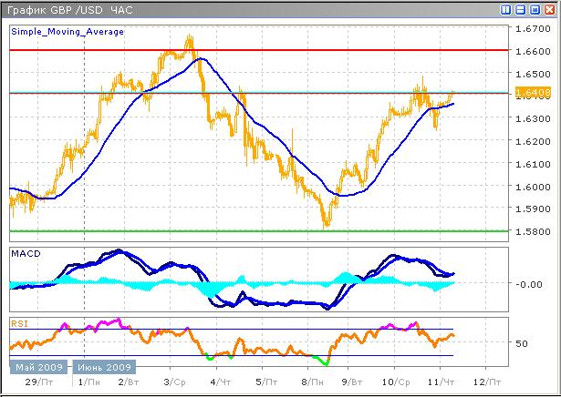Click the Май 2009 month label

37,368
